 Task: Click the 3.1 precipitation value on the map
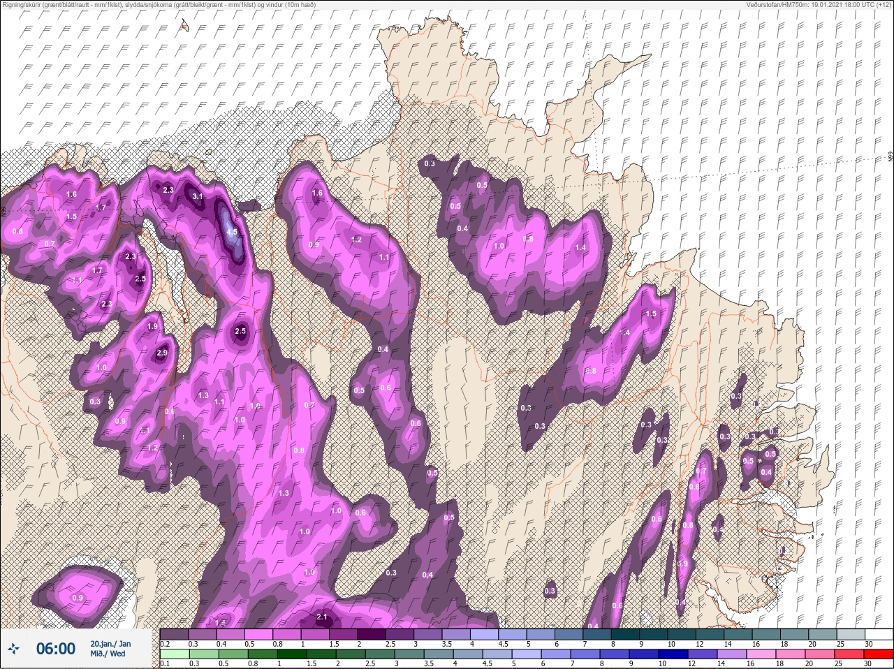click(x=198, y=197)
